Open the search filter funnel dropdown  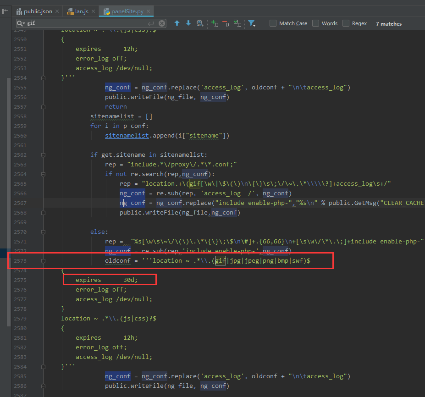click(252, 23)
